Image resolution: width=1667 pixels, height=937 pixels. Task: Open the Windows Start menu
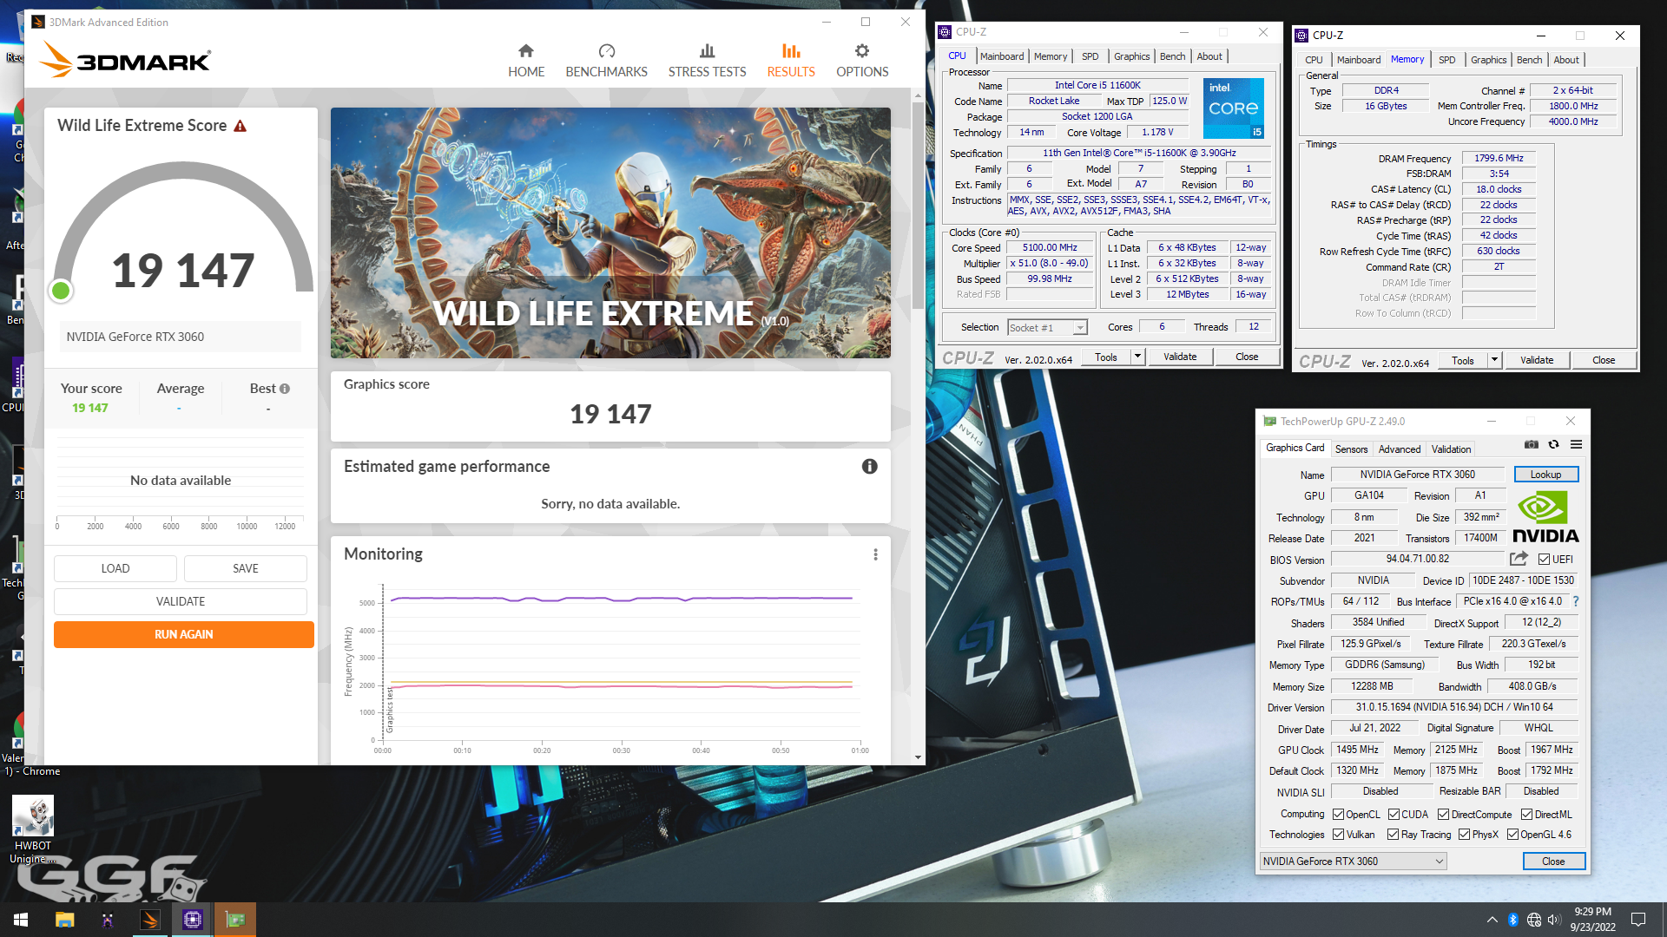coord(21,920)
